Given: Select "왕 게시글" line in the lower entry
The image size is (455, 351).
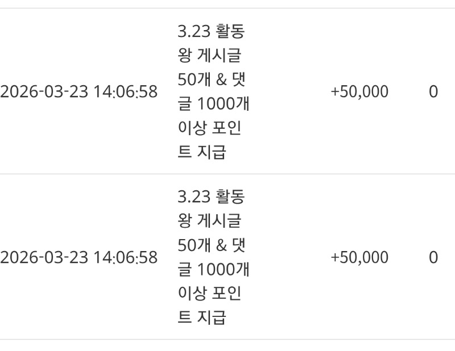Looking at the screenshot, I should click(209, 222).
